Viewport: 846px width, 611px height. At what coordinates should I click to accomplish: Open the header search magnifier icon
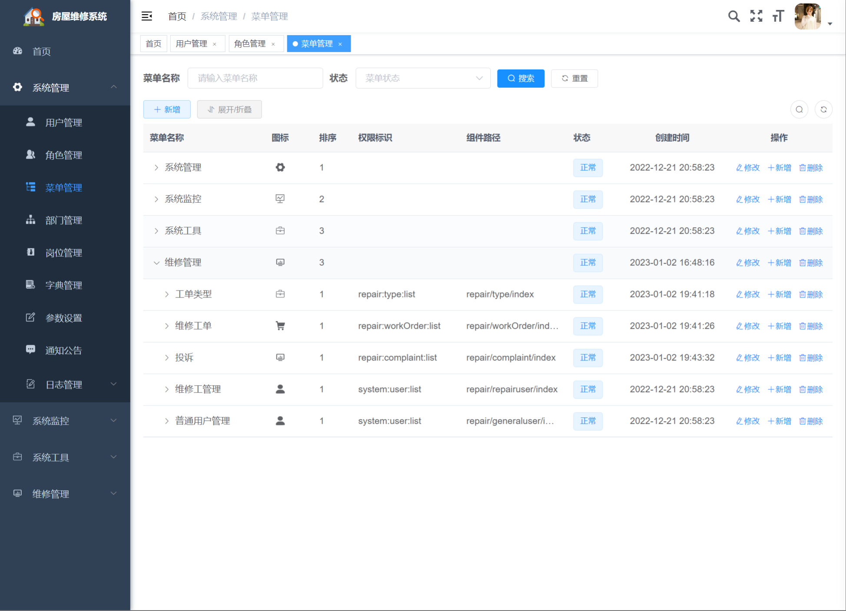733,17
